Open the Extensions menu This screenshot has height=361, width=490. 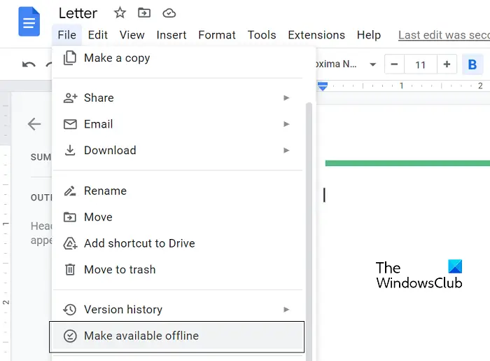[x=316, y=35]
